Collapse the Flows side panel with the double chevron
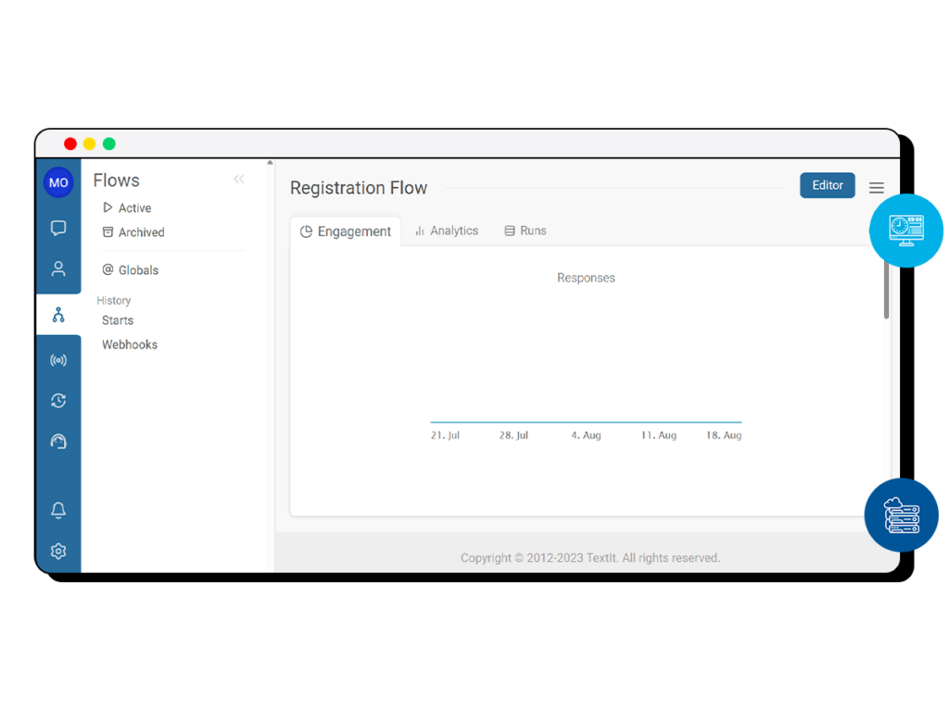This screenshot has height=711, width=949. tap(238, 179)
